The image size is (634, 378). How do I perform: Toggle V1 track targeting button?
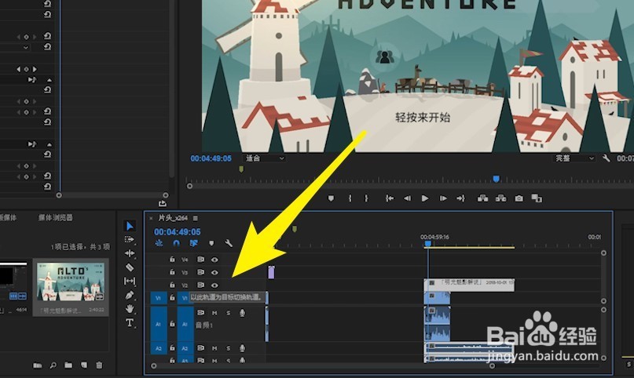[x=185, y=298]
